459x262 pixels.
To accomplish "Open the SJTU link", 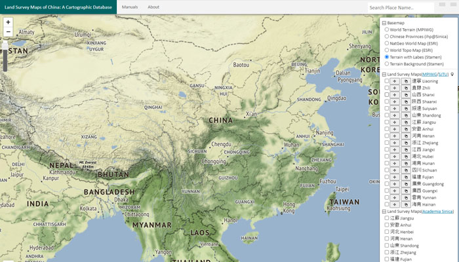I will (x=443, y=74).
